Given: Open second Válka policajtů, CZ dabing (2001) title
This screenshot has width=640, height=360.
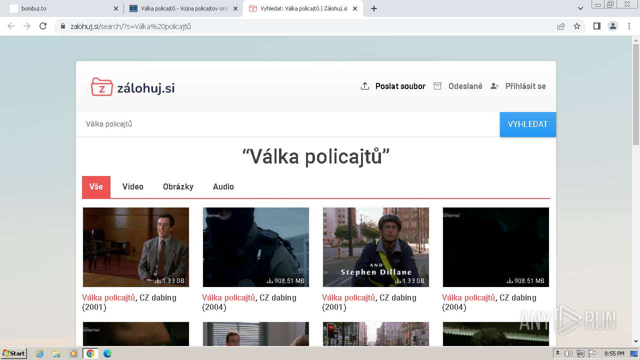Looking at the screenshot, I should [x=369, y=302].
